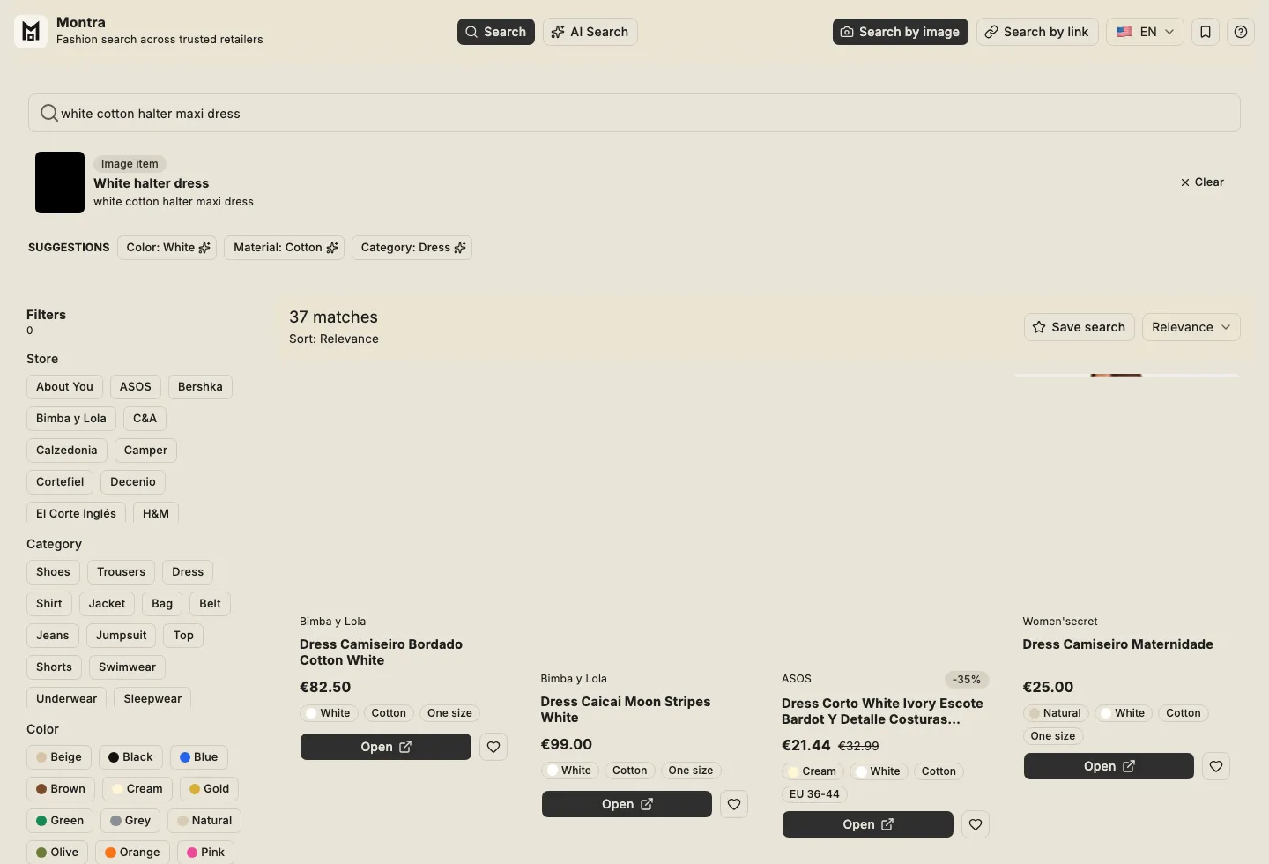
Task: Toggle the Swimwear category filter
Action: [127, 667]
